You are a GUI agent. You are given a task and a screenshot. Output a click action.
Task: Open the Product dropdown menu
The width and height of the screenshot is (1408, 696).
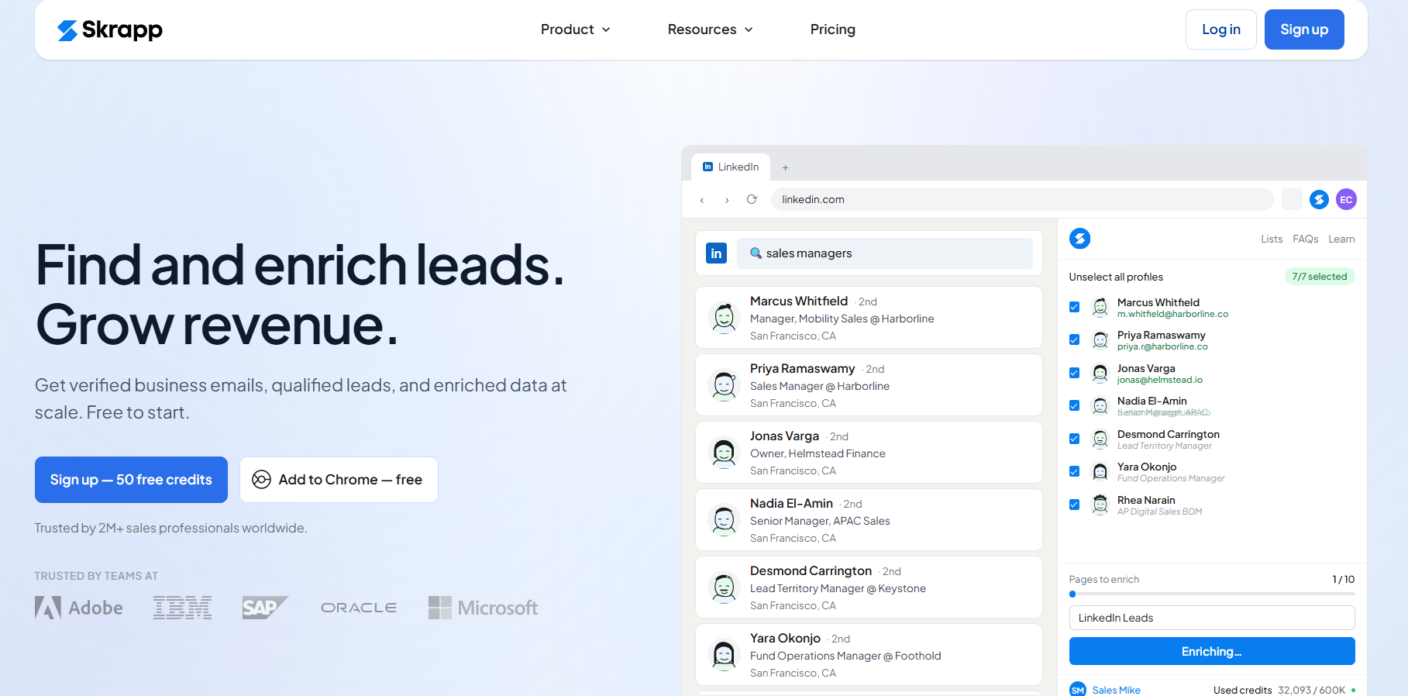[x=576, y=29]
